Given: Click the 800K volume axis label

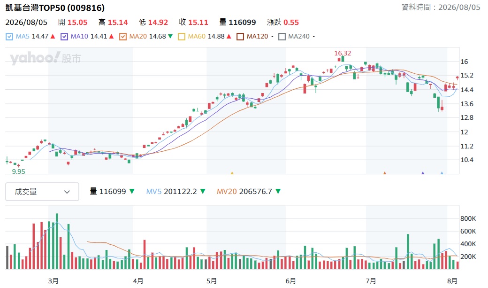Looking at the screenshot, I should click(468, 219).
